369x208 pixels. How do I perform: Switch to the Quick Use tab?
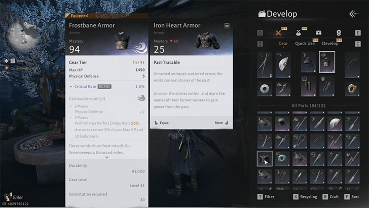click(x=305, y=43)
